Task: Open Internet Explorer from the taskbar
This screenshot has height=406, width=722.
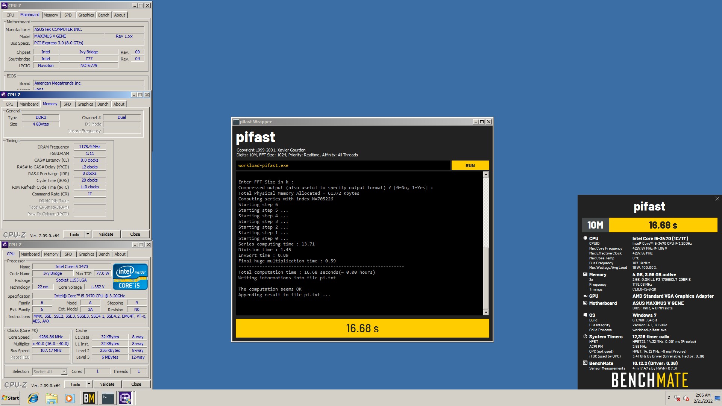Action: pyautogui.click(x=33, y=398)
